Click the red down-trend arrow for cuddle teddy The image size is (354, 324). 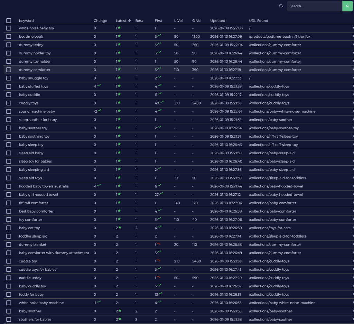click(x=159, y=277)
